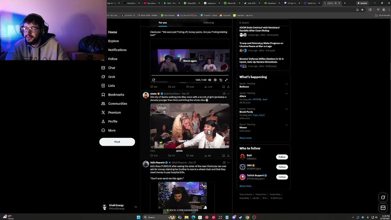This screenshot has width=391, height=220.
Task: Reply to the Clavicular post (198 replies)
Action: coord(153,87)
